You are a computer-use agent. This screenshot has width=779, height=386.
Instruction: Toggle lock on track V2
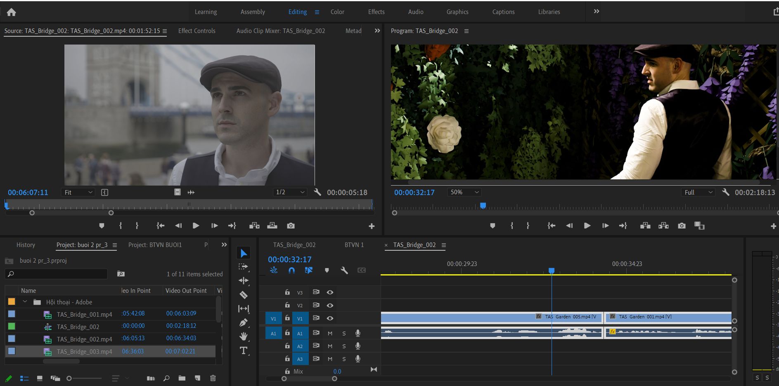(287, 305)
